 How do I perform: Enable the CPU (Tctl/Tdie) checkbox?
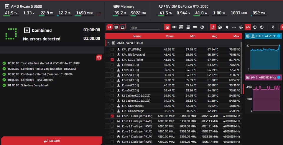(112, 50)
